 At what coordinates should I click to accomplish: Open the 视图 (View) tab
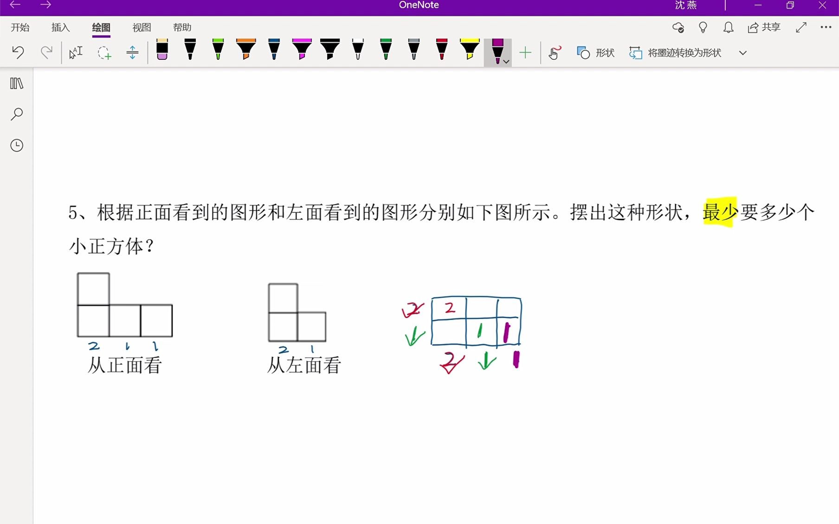[142, 27]
